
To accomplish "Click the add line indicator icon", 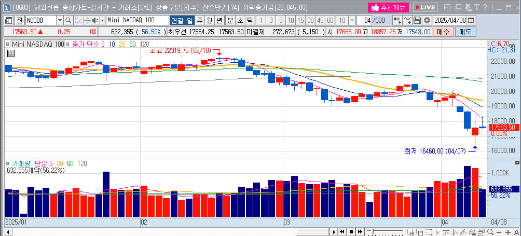I will pos(407,20).
